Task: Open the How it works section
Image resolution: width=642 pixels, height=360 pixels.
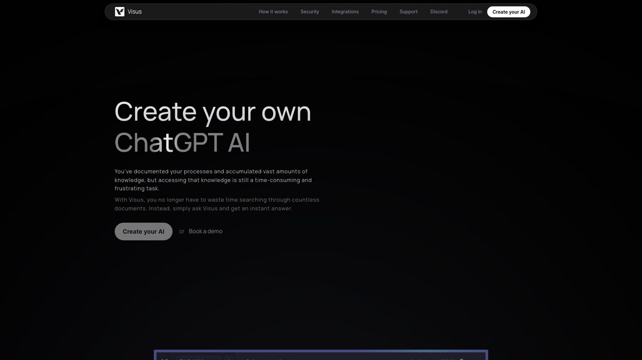Action: tap(273, 12)
